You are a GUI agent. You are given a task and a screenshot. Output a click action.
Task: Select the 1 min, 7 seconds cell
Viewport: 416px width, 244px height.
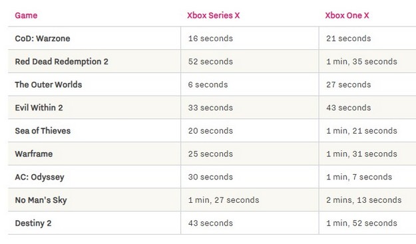click(359, 177)
